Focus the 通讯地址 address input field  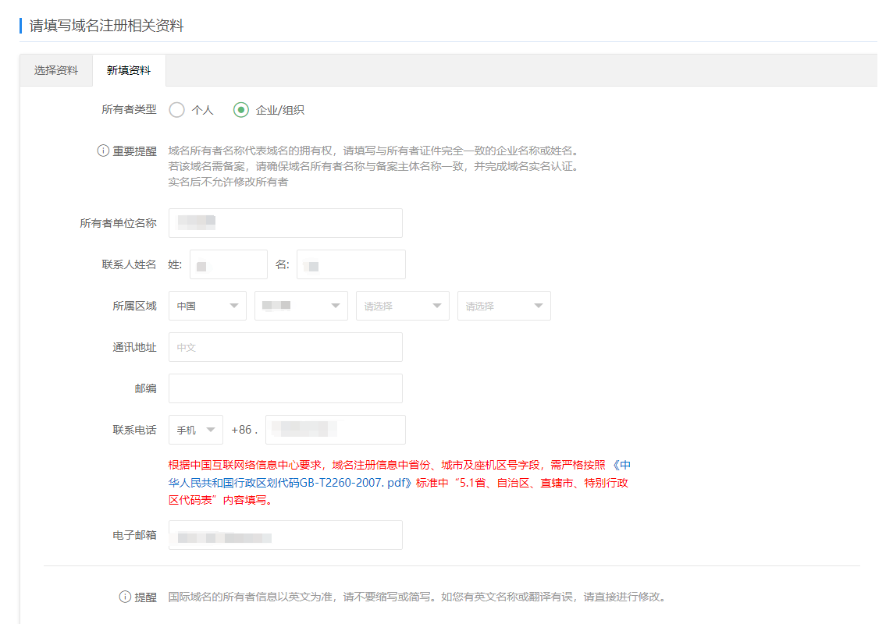pos(285,347)
